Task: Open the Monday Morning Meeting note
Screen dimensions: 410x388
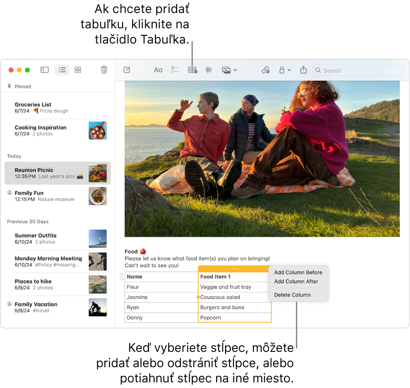Action: pos(58,261)
